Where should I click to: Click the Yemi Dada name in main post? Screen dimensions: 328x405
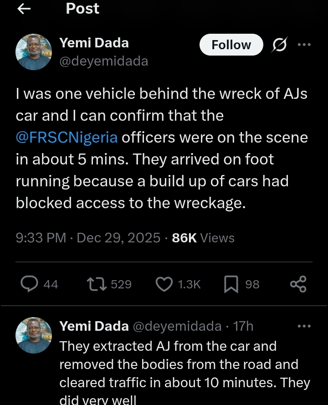tap(94, 43)
